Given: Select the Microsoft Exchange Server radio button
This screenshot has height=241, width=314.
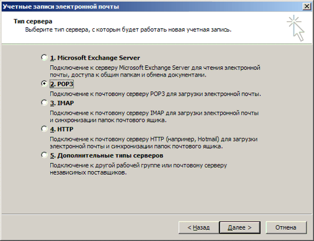Looking at the screenshot, I should 44,57.
